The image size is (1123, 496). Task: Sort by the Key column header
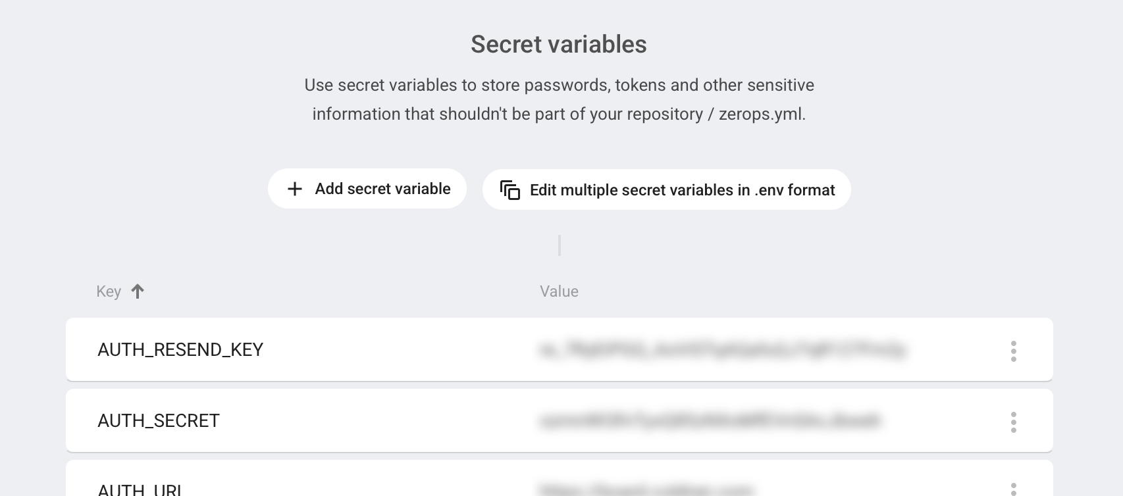[109, 291]
